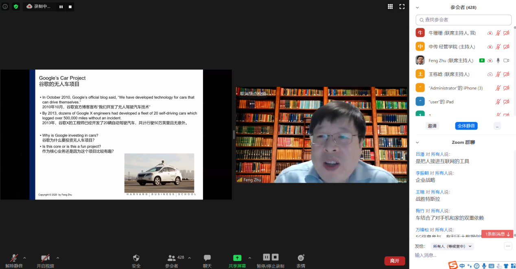Click the green encryption shield icon
Image resolution: width=516 pixels, height=269 pixels.
15,6
